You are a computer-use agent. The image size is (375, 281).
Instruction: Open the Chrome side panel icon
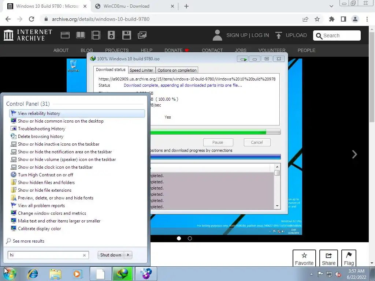[x=344, y=19]
